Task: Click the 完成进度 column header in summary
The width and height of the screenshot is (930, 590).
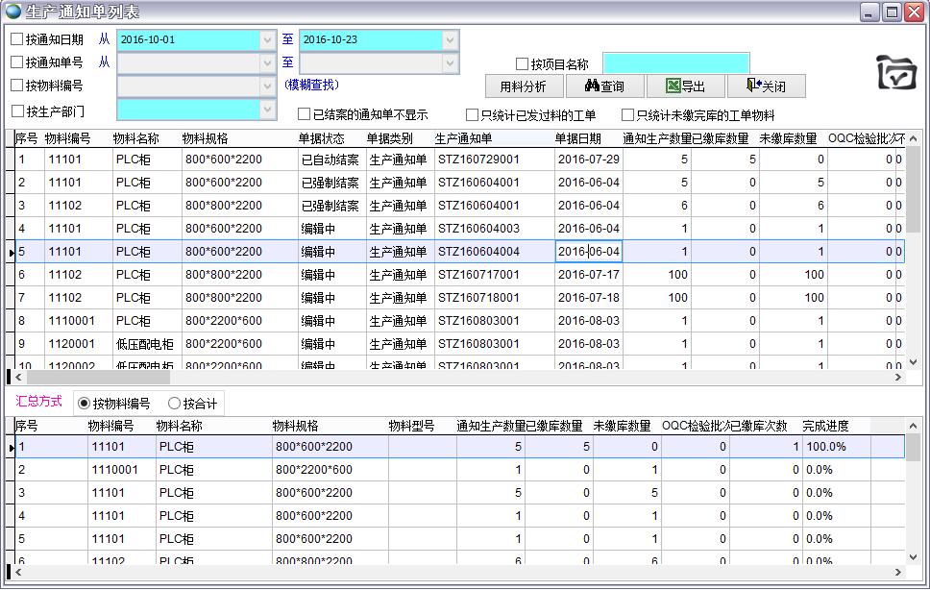Action: pyautogui.click(x=825, y=426)
